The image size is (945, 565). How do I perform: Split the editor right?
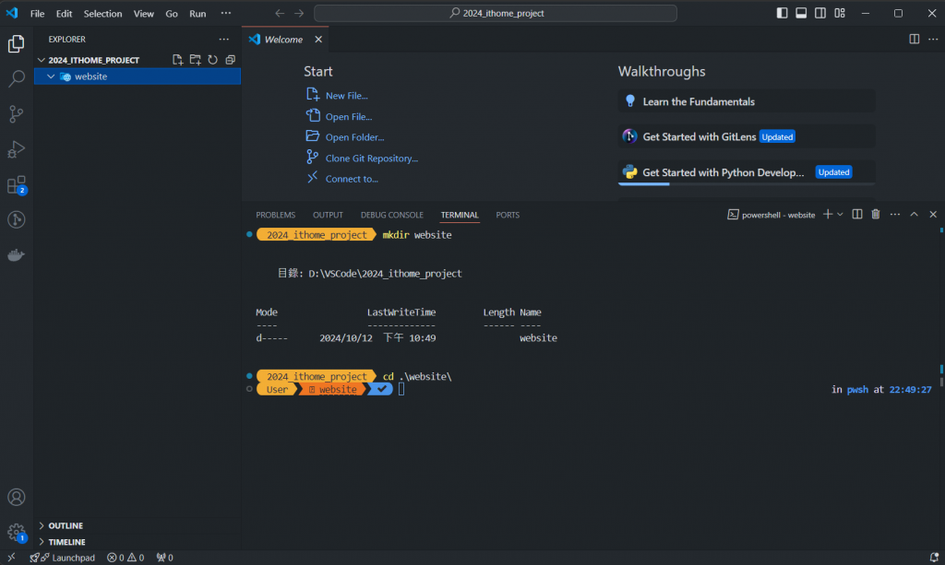pyautogui.click(x=915, y=39)
